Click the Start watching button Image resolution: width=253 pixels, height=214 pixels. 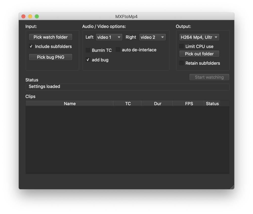coord(209,77)
